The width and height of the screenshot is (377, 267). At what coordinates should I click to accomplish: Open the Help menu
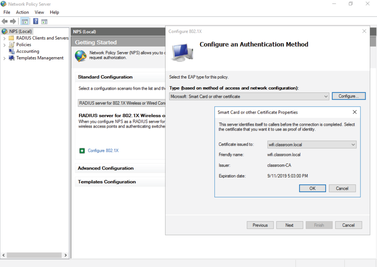coord(54,12)
